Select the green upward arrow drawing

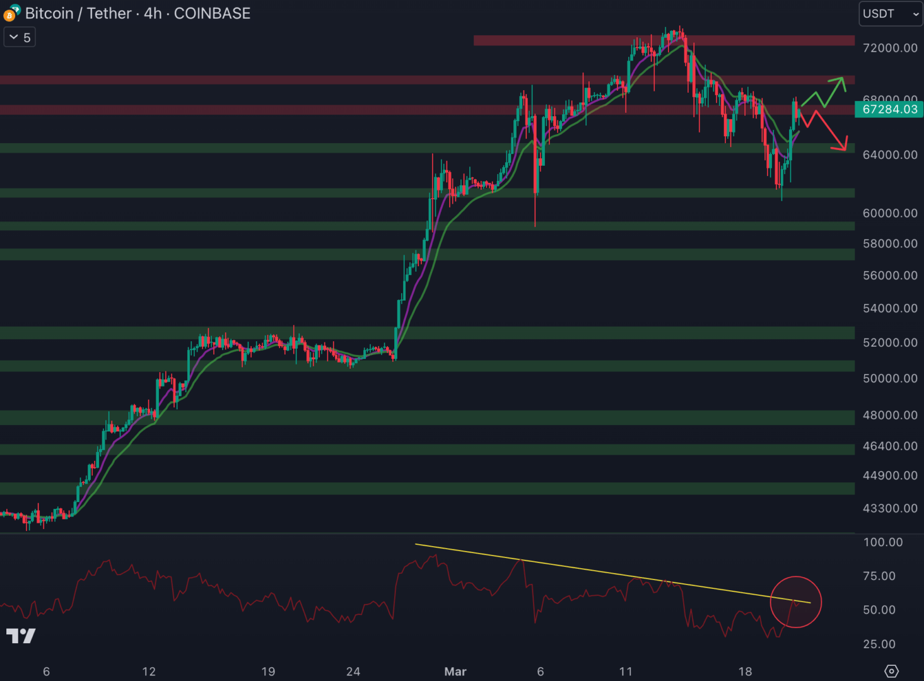click(825, 93)
